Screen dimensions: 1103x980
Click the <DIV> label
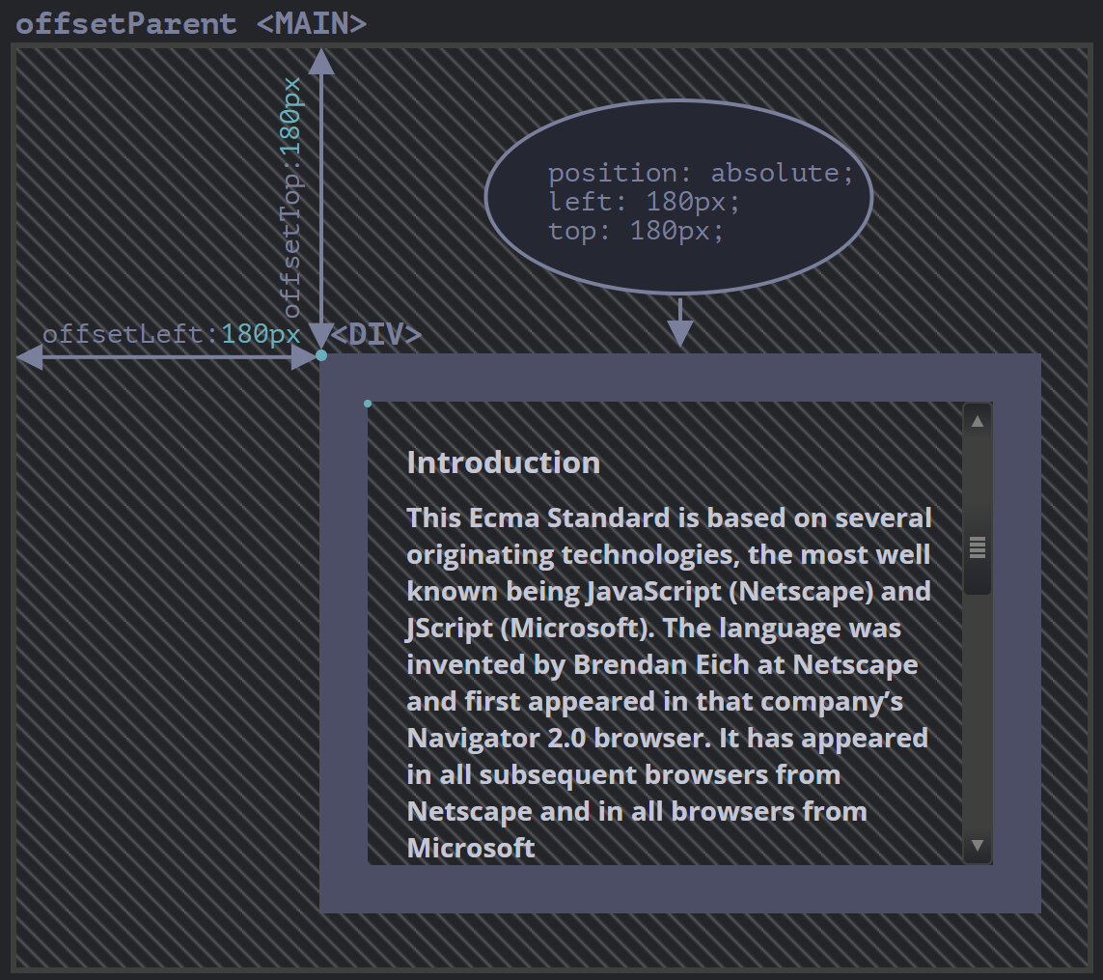pyautogui.click(x=375, y=334)
